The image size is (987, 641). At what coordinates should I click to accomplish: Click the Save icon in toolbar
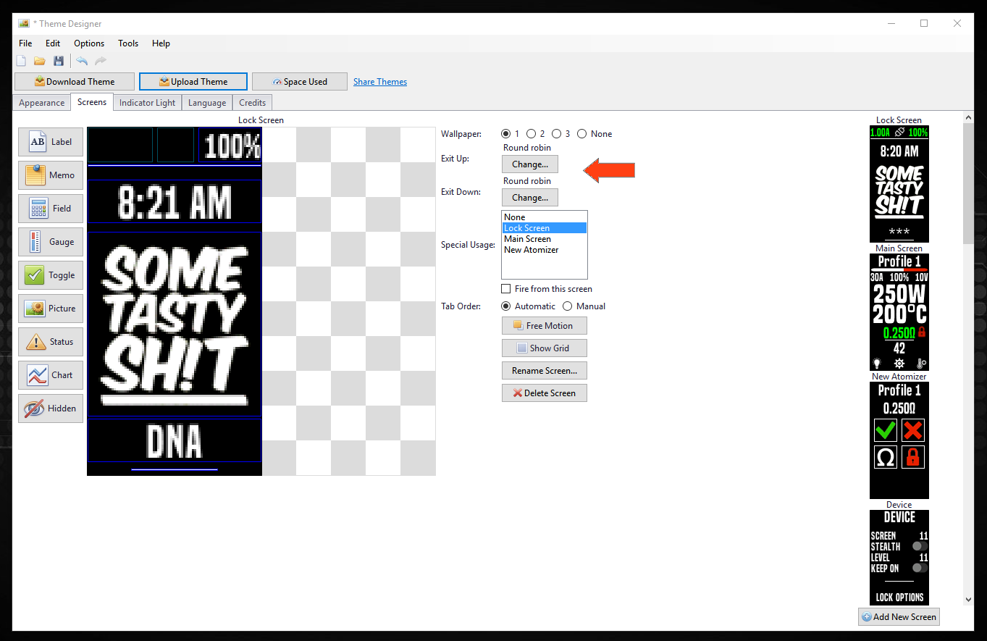click(59, 62)
